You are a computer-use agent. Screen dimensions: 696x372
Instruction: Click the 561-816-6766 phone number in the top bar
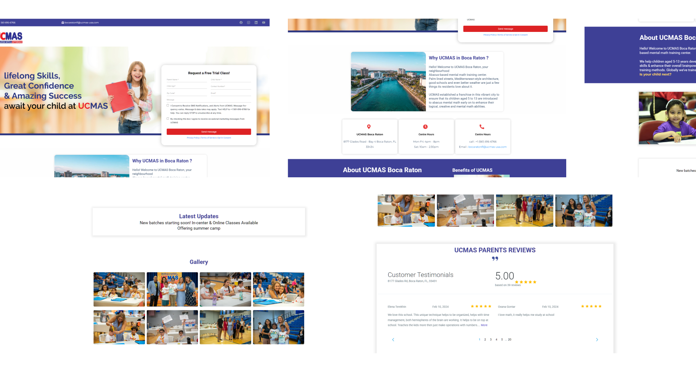8,22
